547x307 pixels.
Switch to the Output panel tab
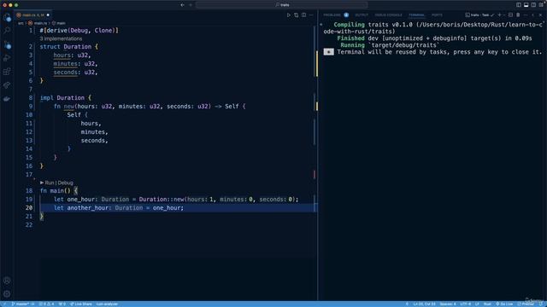[x=362, y=15]
